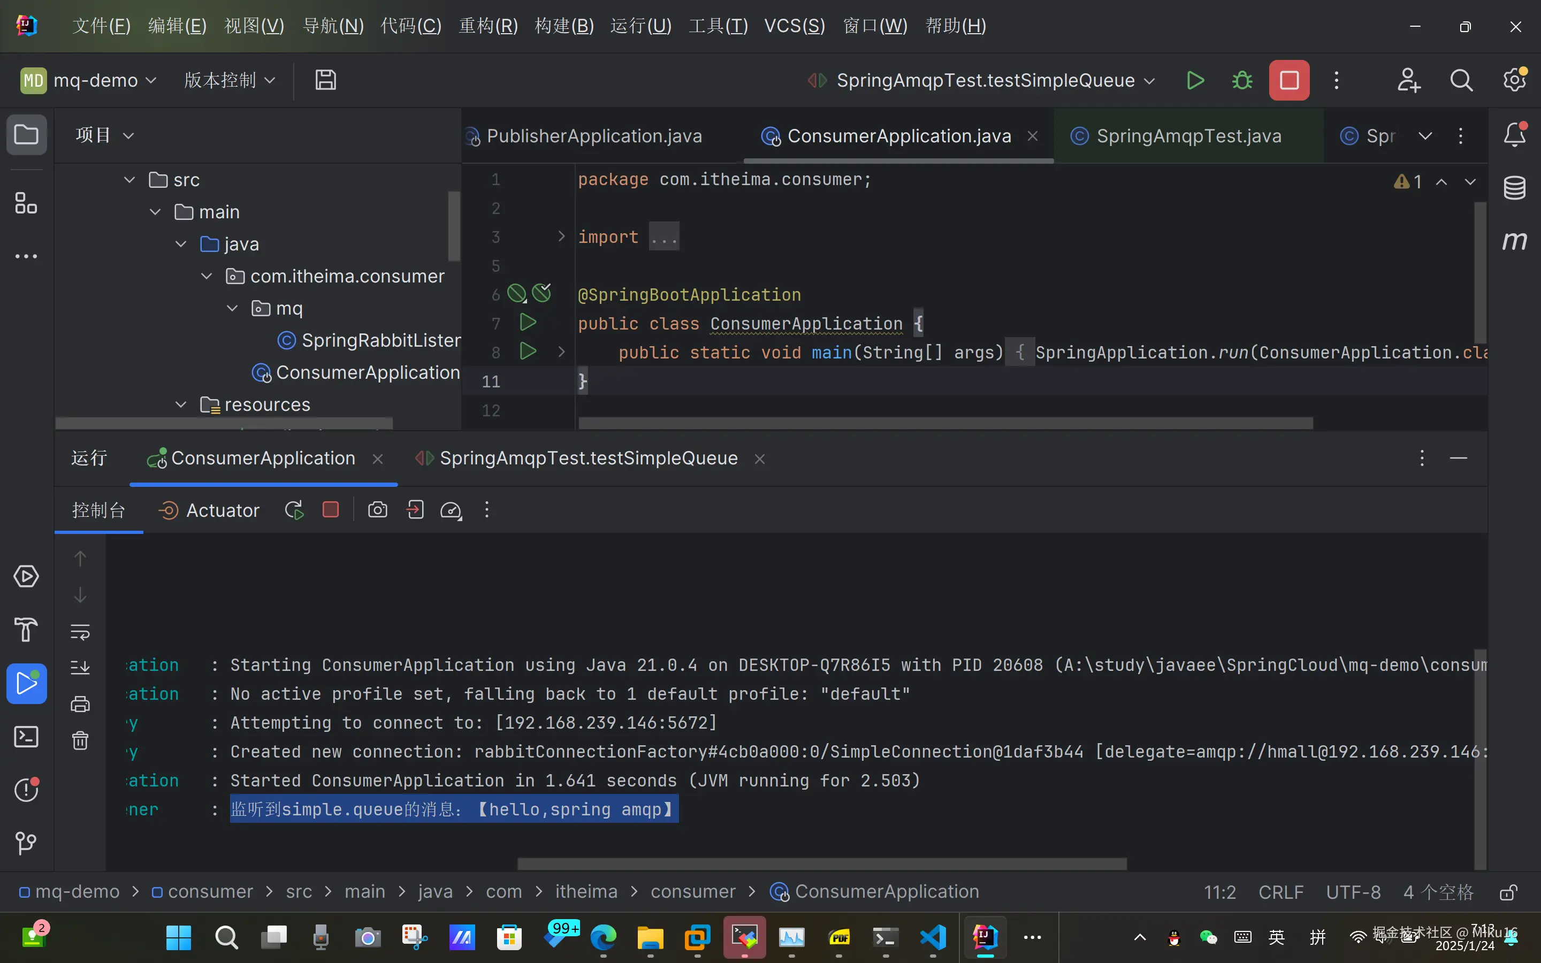
Task: Collapse the mq package folder
Action: click(232, 308)
